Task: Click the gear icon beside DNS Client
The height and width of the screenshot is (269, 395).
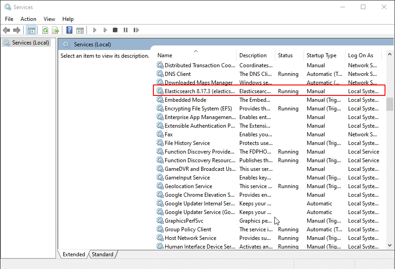Action: (x=160, y=74)
